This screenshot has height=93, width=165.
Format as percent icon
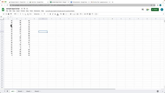pyautogui.click(x=23, y=14)
